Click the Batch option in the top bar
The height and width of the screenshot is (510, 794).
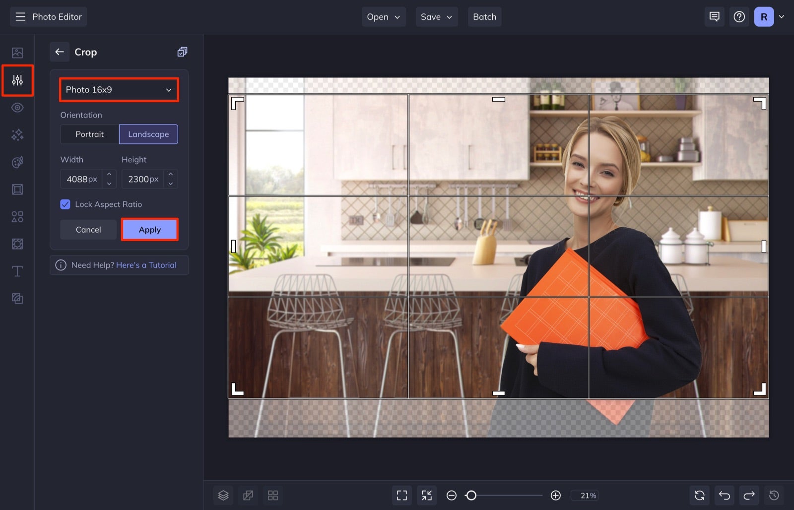(484, 16)
